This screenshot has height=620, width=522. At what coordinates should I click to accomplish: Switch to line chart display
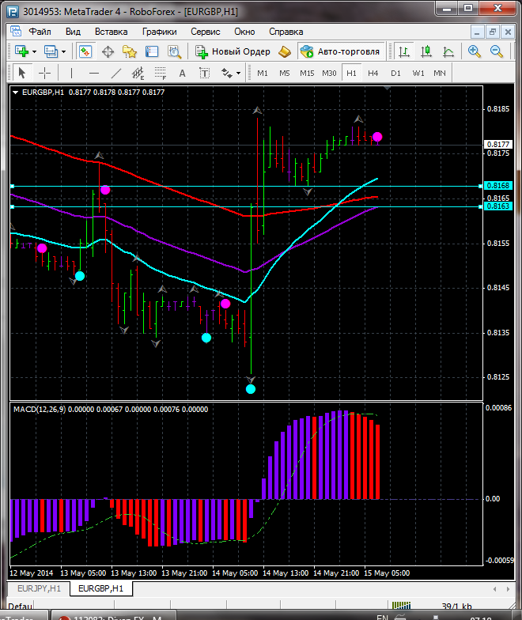(448, 51)
